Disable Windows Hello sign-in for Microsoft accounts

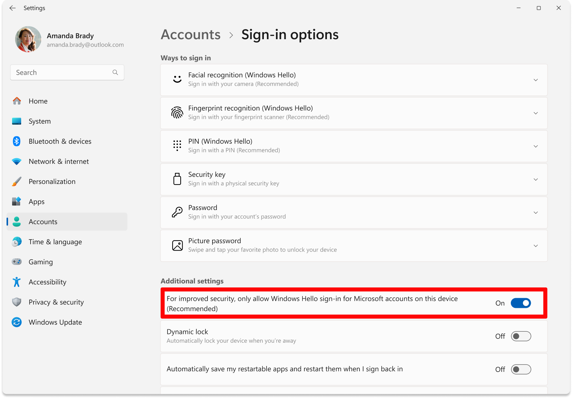(521, 303)
